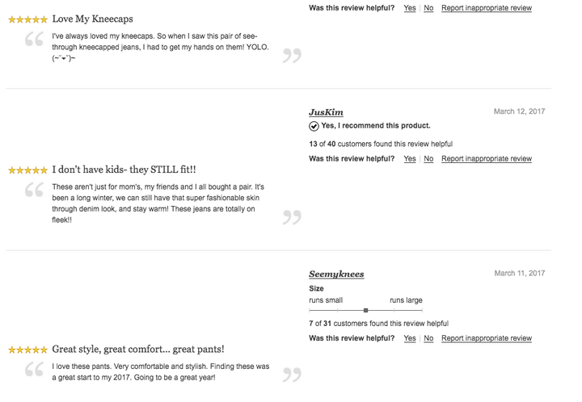Open the Seemyknees reviewer profile
This screenshot has width=582, height=402.
336,274
